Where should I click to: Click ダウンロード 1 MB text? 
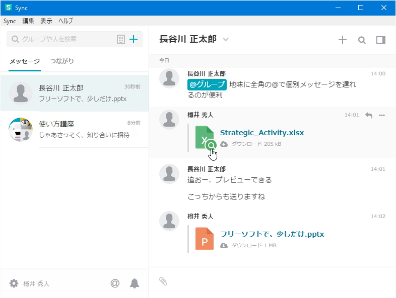[x=254, y=245]
